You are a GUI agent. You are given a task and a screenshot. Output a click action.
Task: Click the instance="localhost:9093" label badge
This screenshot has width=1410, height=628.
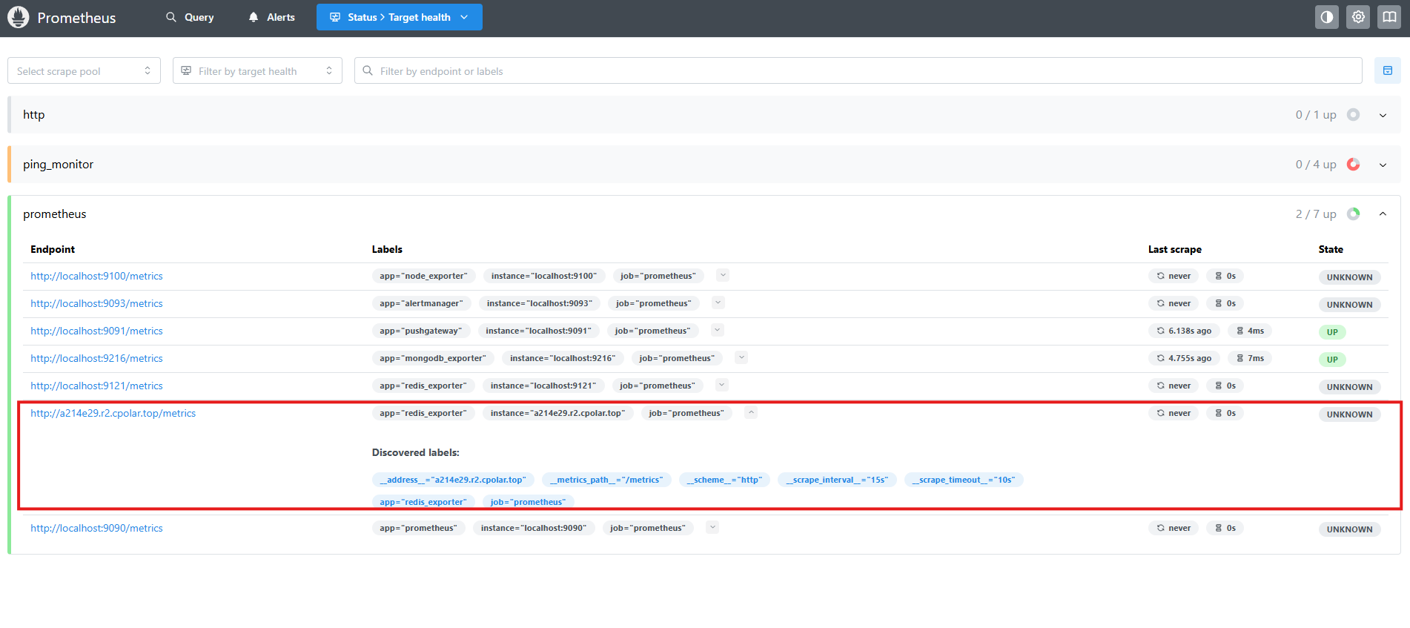pos(540,303)
